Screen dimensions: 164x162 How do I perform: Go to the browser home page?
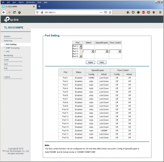[19, 12]
